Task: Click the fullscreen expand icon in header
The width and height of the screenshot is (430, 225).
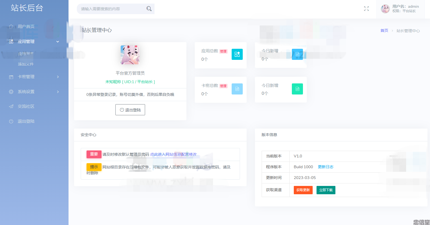Action: click(x=366, y=9)
